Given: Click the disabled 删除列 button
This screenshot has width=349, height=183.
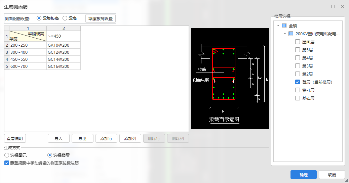Looking at the screenshot, I should pos(178,139).
